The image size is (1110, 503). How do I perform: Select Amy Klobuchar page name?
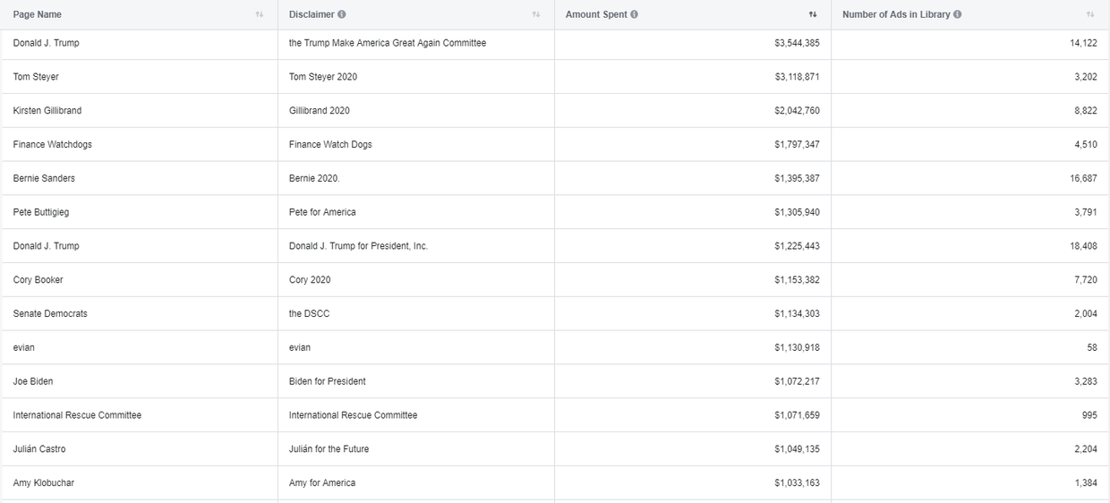(x=44, y=483)
